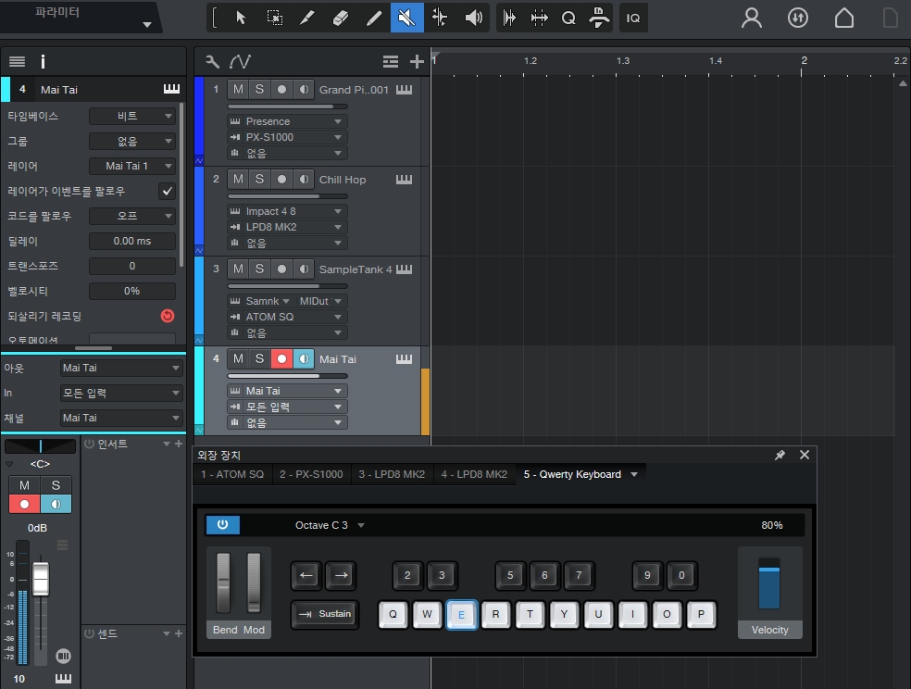Select the Arrow tool in toolbar
911x689 pixels.
[241, 18]
